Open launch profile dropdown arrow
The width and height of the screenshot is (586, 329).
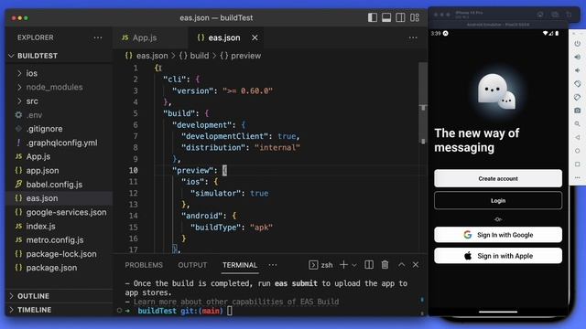(354, 265)
